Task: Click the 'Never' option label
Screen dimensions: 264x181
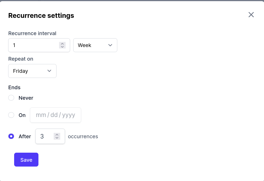Action: tap(26, 98)
